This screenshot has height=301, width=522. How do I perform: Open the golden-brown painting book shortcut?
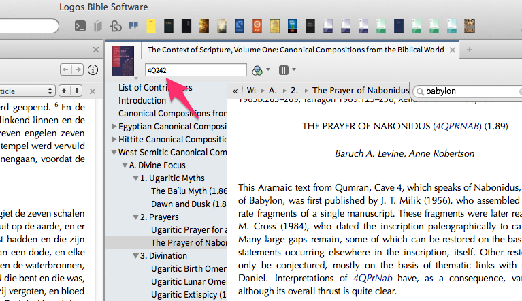point(204,26)
